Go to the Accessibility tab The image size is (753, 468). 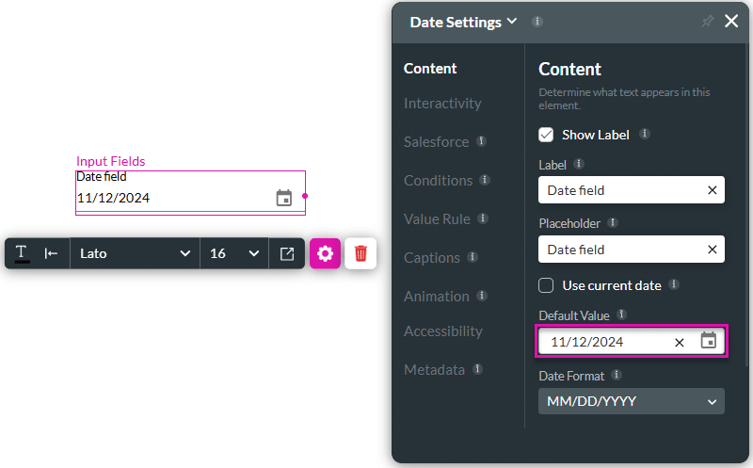[442, 331]
